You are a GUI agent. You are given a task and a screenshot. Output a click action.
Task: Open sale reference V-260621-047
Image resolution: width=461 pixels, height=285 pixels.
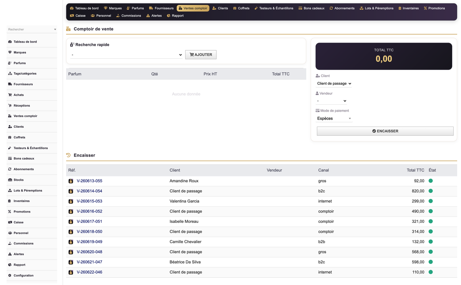click(x=90, y=262)
